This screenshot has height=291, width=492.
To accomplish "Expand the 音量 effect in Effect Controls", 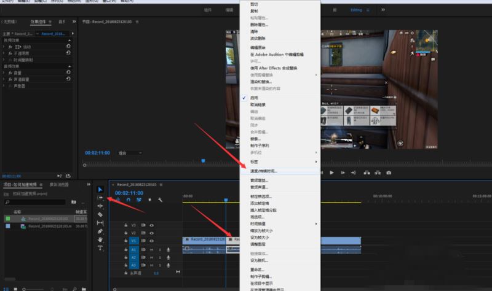I will [x=4, y=72].
